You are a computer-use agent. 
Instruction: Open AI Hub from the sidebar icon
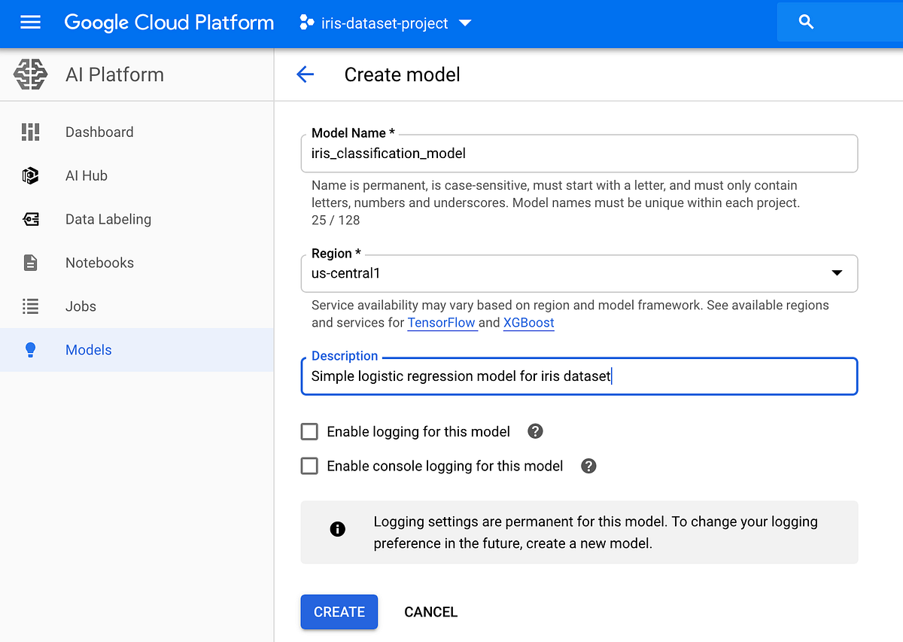pyautogui.click(x=30, y=175)
